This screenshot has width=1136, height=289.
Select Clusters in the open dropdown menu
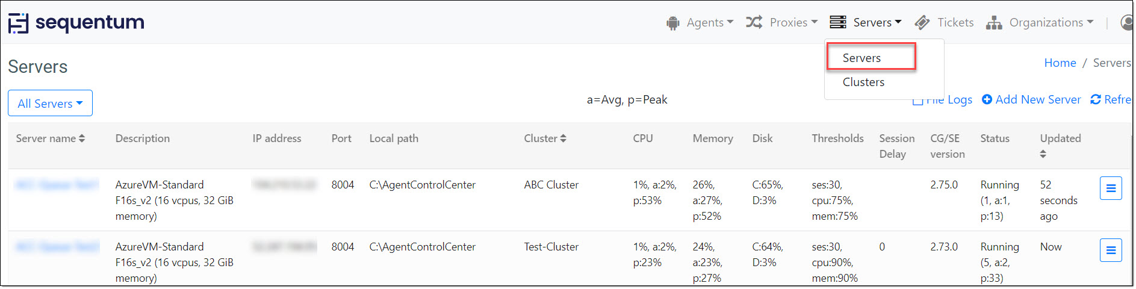pos(863,82)
